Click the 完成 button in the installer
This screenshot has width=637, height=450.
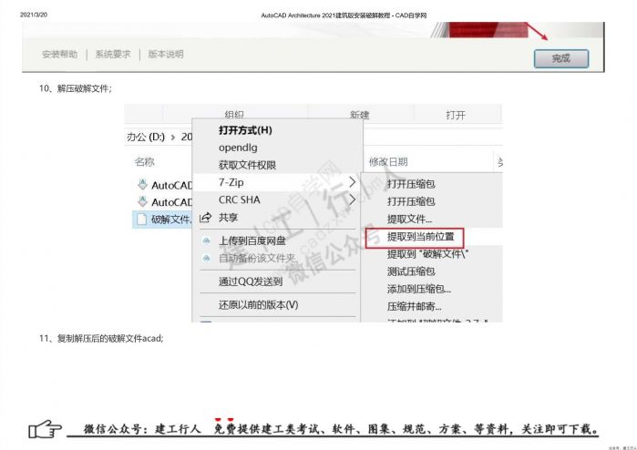click(x=560, y=58)
